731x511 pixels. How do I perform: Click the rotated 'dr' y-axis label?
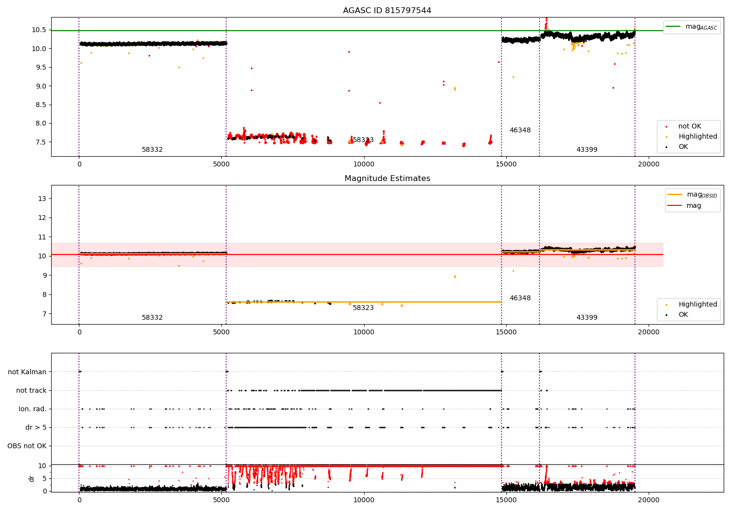(x=32, y=478)
